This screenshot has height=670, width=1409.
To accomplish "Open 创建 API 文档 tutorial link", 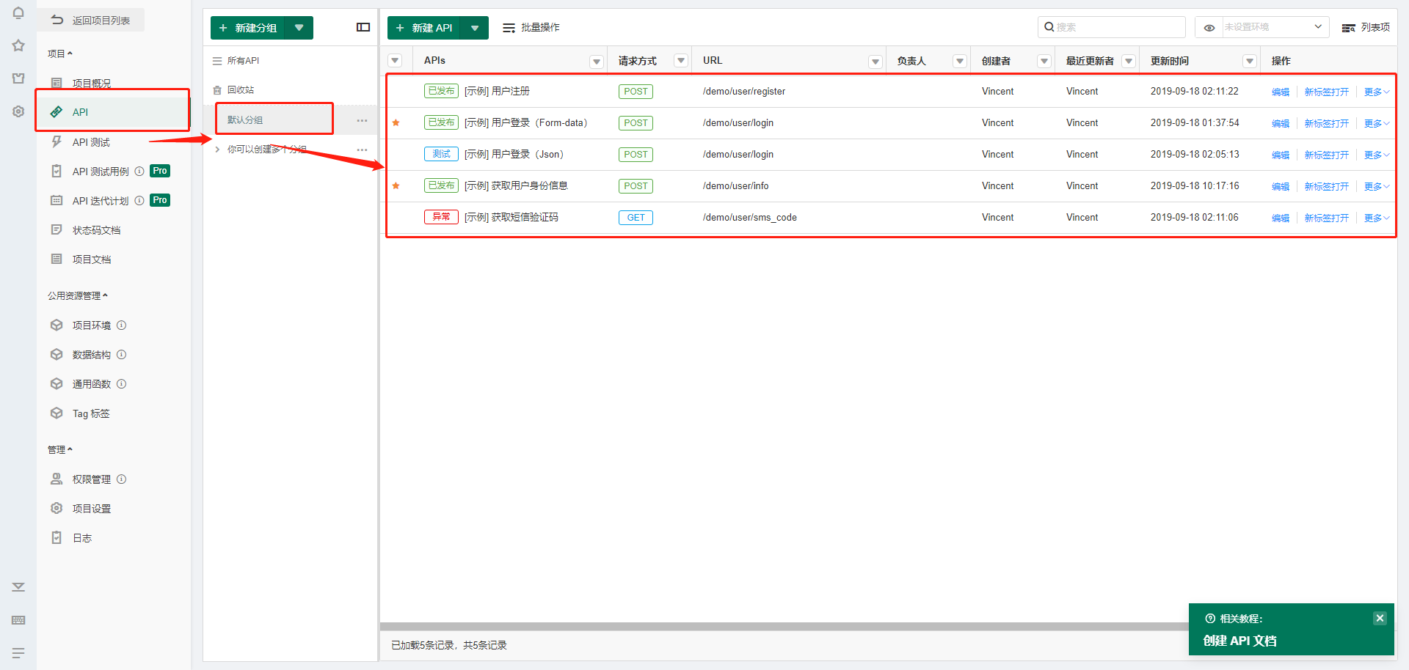I will click(x=1240, y=641).
